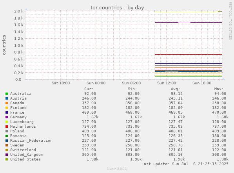Image resolution: width=234 pixels, height=173 pixels.
Task: Click the Sun 00:00 axis label
Action: pyautogui.click(x=96, y=83)
